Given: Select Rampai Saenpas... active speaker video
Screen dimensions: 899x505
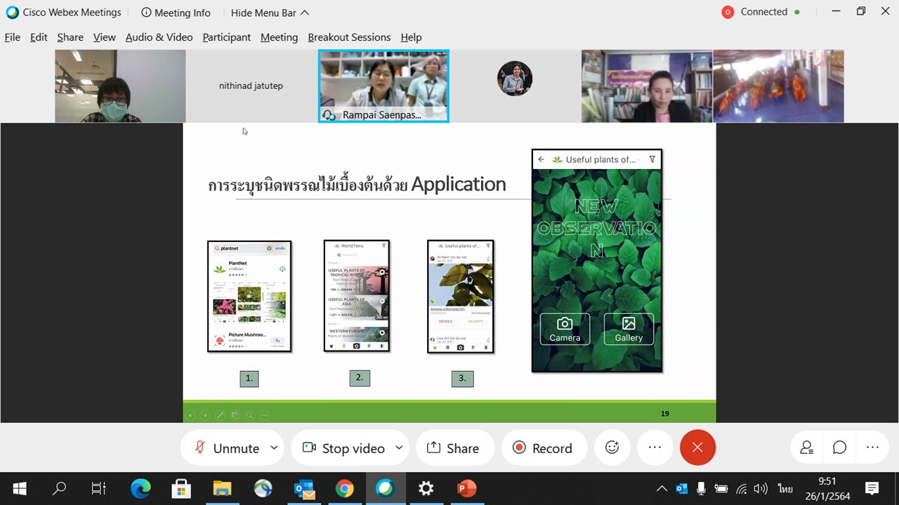Looking at the screenshot, I should 383,86.
